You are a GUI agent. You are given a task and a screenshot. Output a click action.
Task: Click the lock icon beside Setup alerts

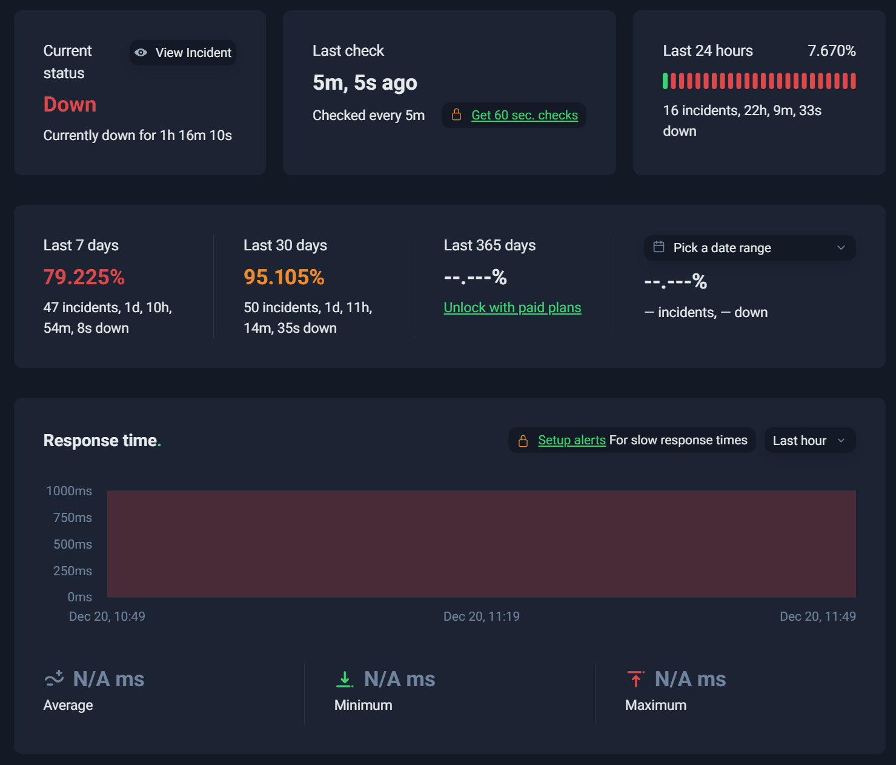coord(523,441)
